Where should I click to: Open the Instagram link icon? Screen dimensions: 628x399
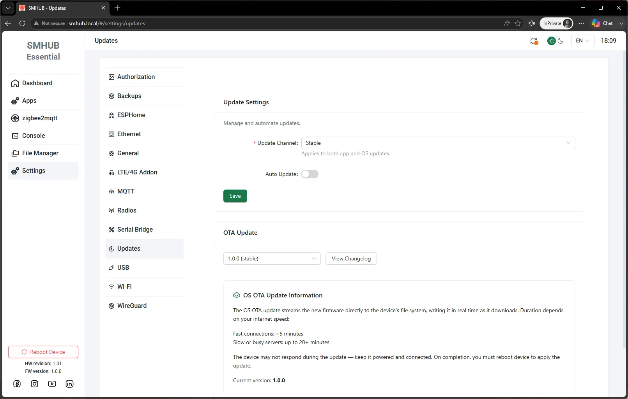pos(35,384)
